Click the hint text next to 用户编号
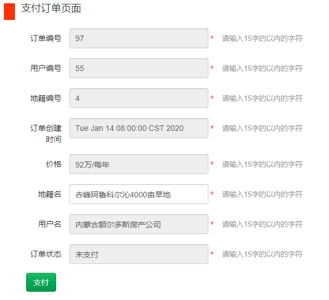This screenshot has width=329, height=300. [x=262, y=68]
